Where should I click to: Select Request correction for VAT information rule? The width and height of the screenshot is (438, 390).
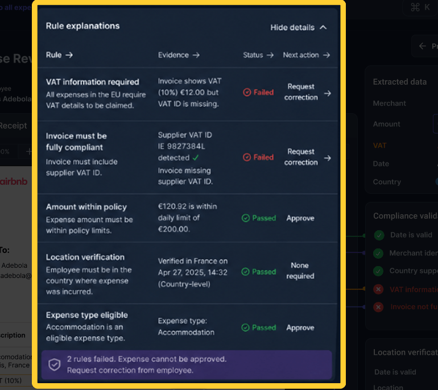coord(301,92)
